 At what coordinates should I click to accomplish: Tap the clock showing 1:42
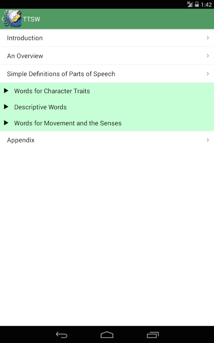(206, 4)
